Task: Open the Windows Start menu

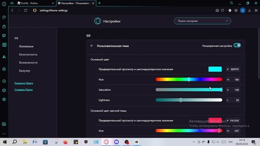Action: (x=4, y=142)
